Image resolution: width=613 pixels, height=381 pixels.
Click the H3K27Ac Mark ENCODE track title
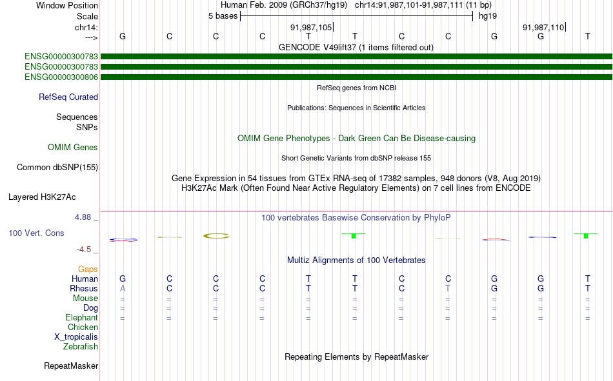point(356,188)
